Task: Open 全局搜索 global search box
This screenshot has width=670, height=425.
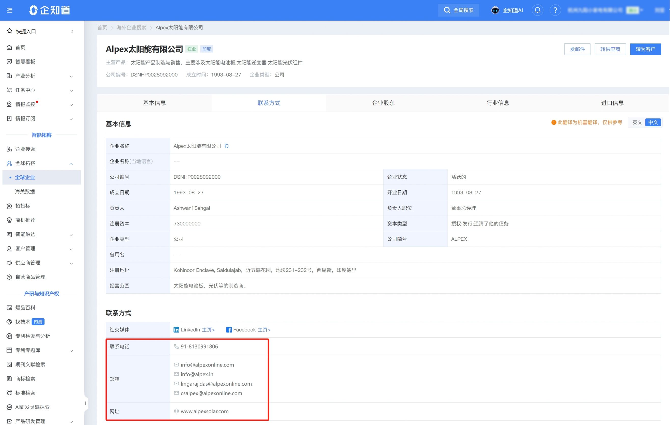Action: (458, 10)
